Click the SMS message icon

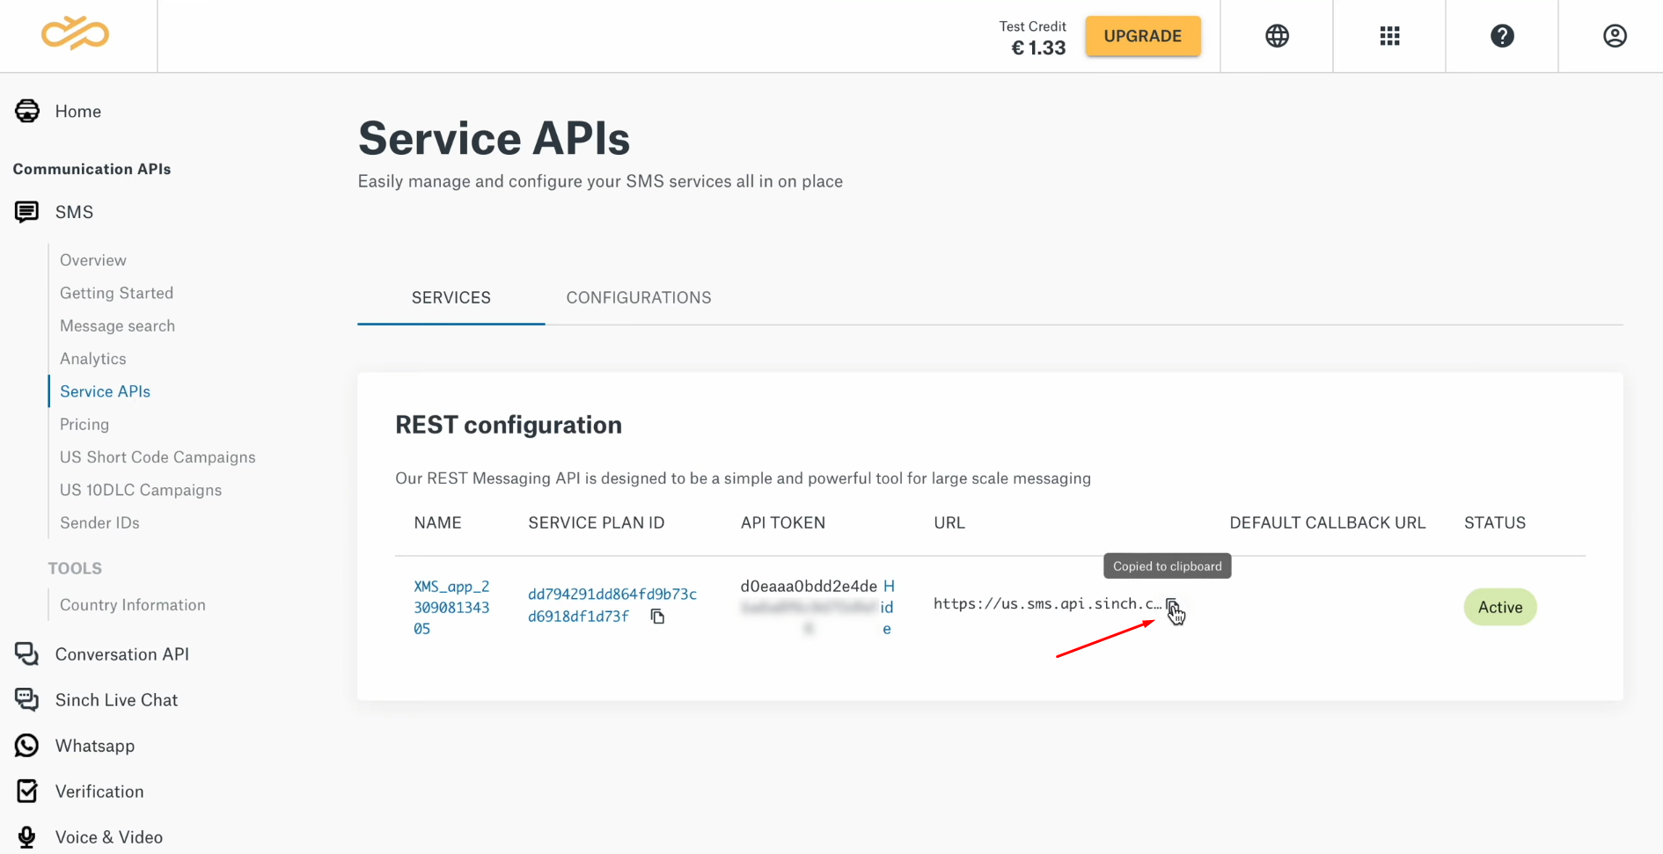[26, 212]
